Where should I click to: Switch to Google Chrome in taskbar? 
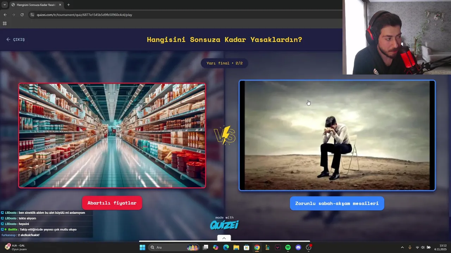[257, 247]
